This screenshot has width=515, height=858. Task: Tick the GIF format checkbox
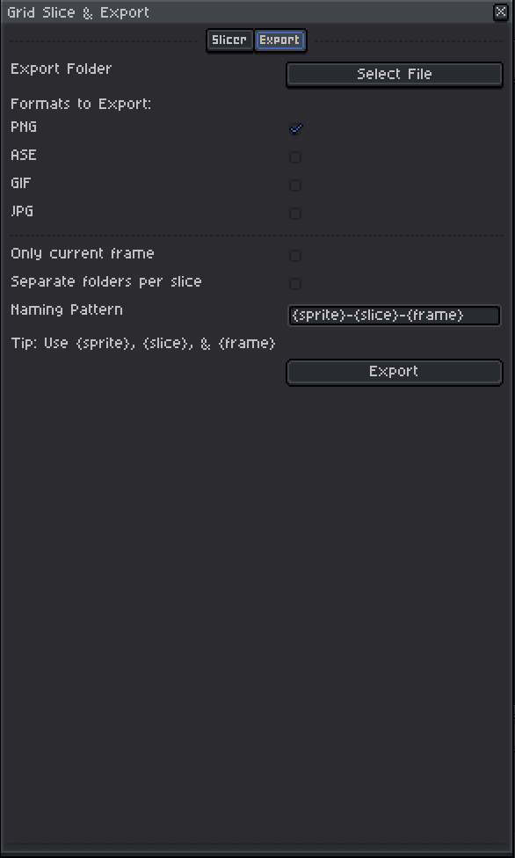[295, 185]
